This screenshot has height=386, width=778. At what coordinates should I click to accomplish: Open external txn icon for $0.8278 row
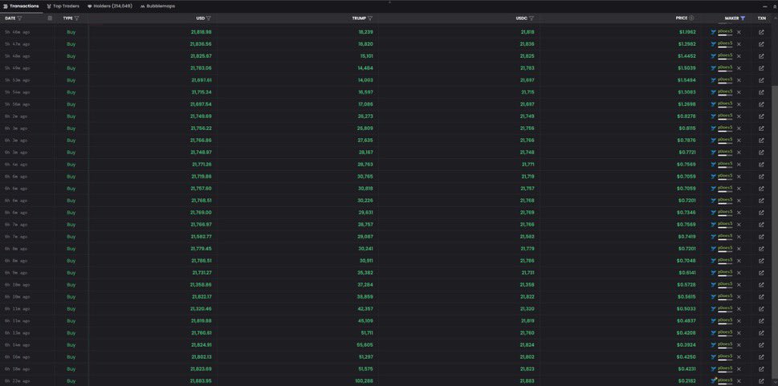click(761, 116)
